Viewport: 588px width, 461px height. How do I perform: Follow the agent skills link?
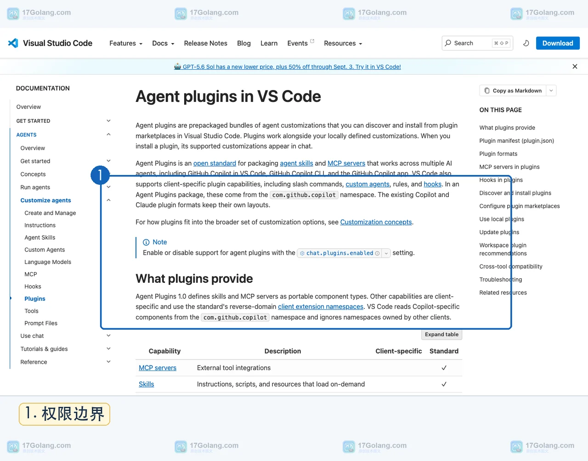(296, 163)
